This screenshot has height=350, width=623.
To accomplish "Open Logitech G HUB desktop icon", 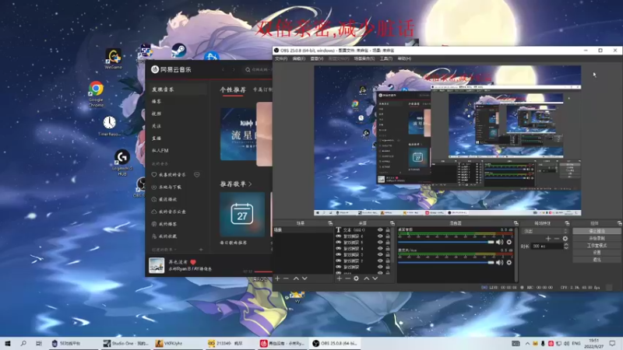I will pyautogui.click(x=122, y=163).
